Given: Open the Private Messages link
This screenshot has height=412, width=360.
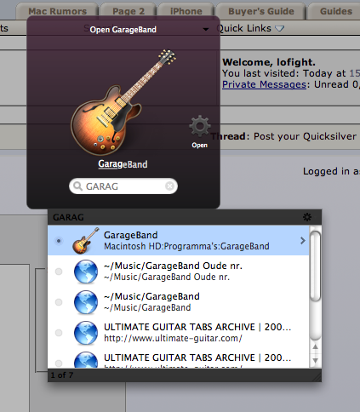Looking at the screenshot, I should (264, 84).
